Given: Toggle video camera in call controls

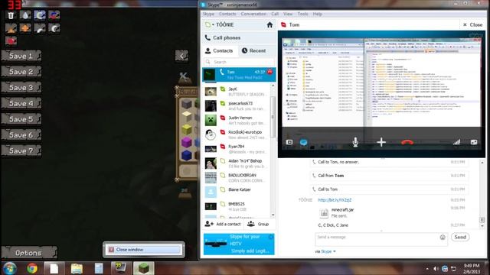Looking at the screenshot, I should tap(289, 142).
